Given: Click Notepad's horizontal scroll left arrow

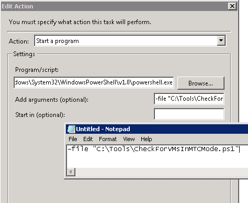Looking at the screenshot, I should 71,172.
